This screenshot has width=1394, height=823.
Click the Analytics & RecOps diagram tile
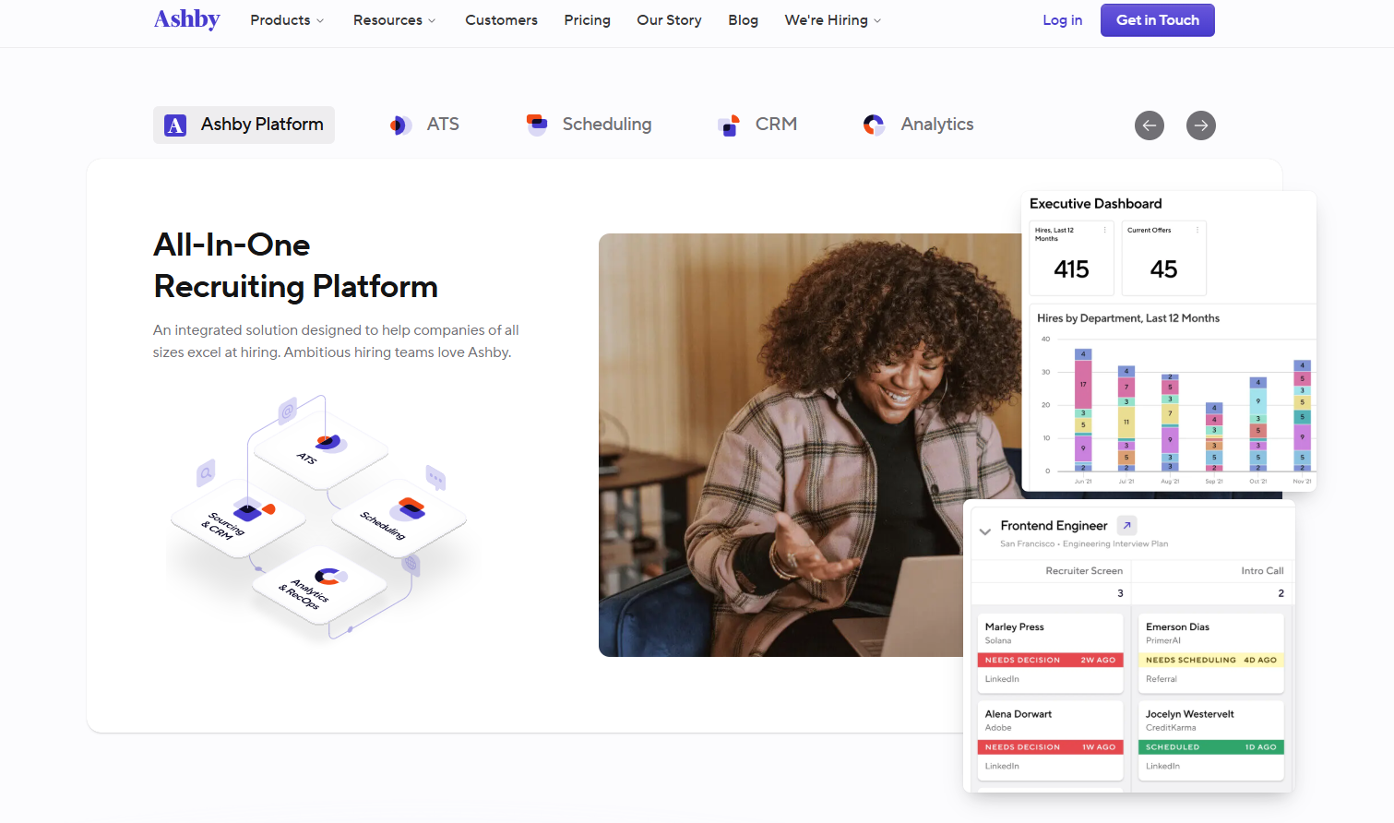pyautogui.click(x=319, y=585)
